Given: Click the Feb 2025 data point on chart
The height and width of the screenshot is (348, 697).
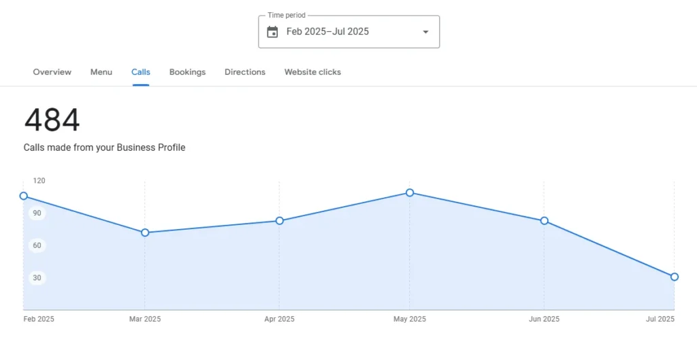Looking at the screenshot, I should 24,196.
